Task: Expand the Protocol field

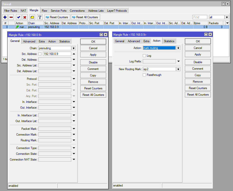Action: pos(74,79)
